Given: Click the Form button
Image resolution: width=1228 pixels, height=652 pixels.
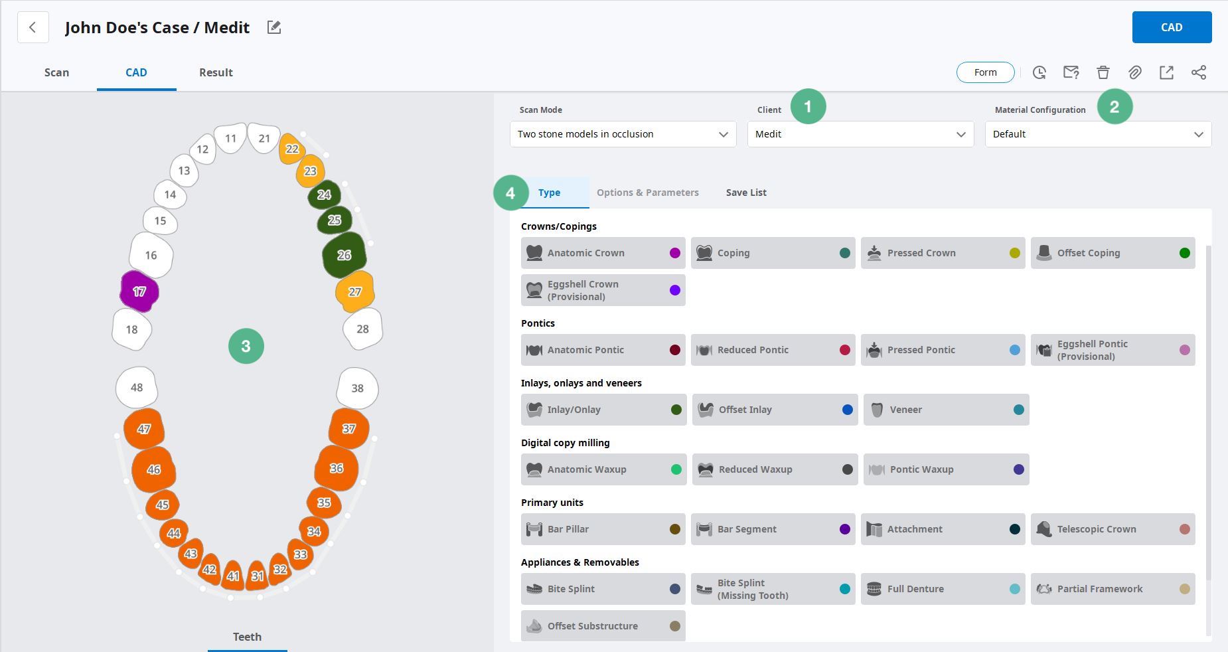Looking at the screenshot, I should [x=985, y=72].
